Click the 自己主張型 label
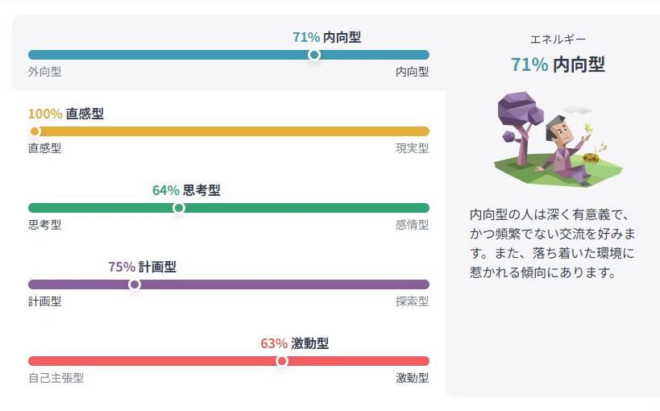Viewport: 660px width, 411px height. (x=56, y=378)
